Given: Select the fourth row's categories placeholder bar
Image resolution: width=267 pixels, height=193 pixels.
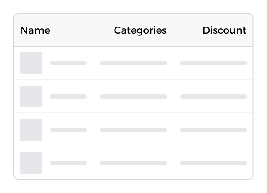Looking at the screenshot, I should 133,163.
